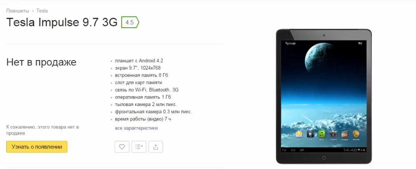Tap the Android back arrow on tablet
Image resolution: width=416 pixels, height=169 pixels.
click(x=285, y=150)
